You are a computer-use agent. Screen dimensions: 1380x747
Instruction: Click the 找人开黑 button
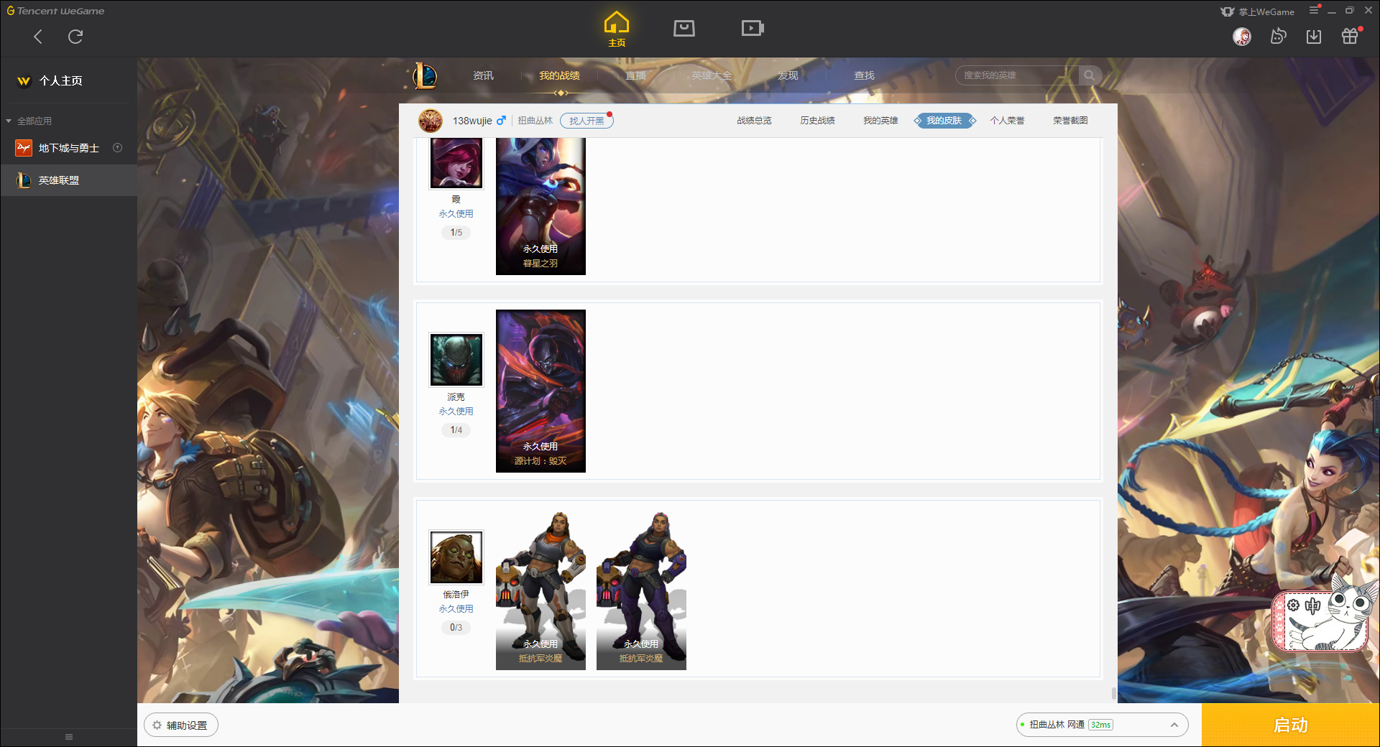coord(586,121)
